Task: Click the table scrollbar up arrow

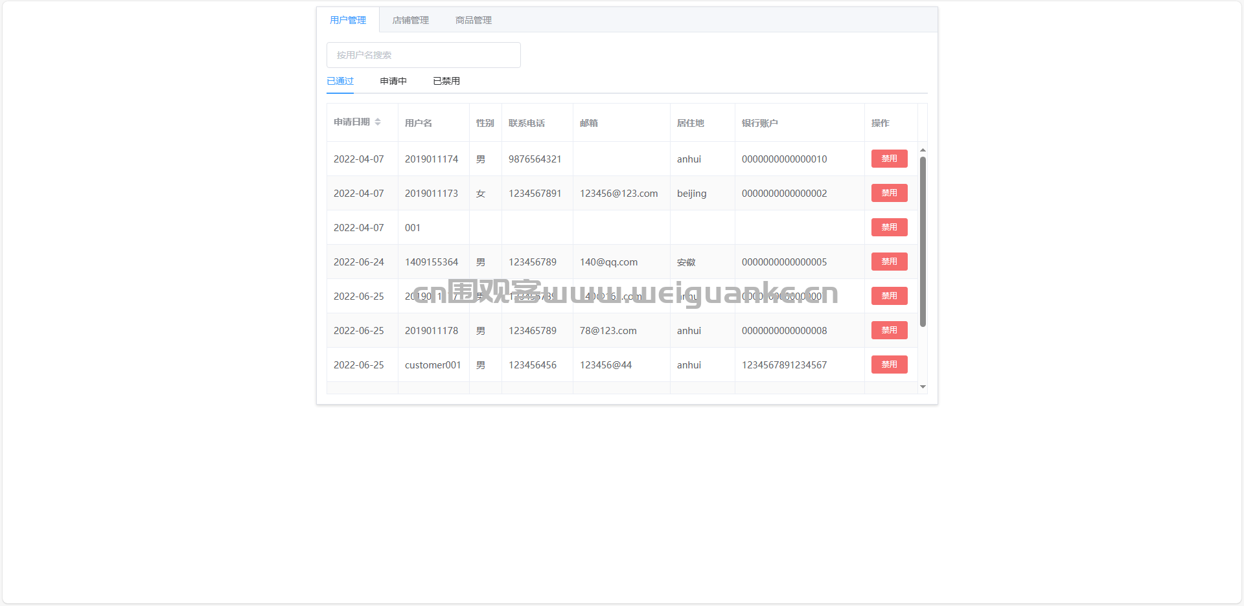Action: coord(923,150)
